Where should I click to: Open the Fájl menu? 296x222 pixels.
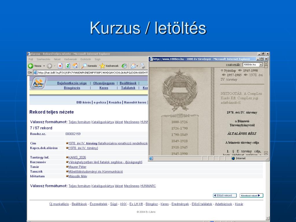click(x=31, y=59)
